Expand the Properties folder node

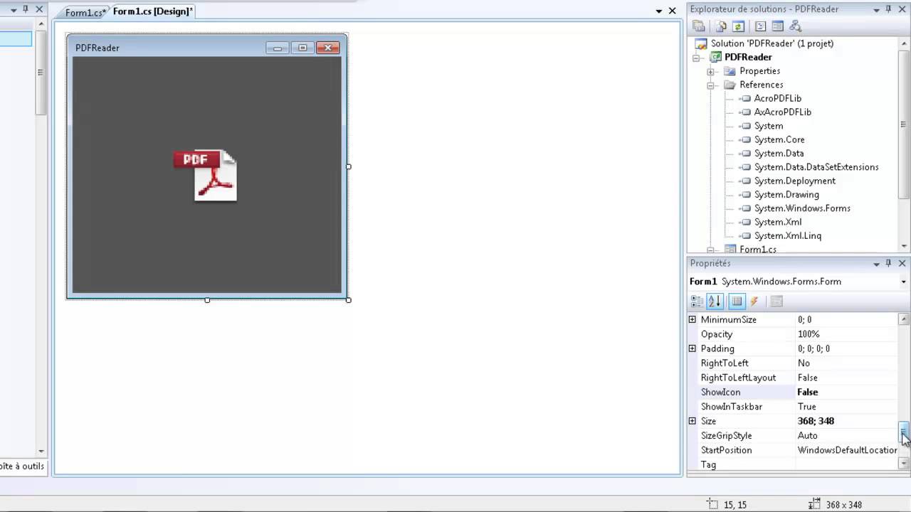(710, 71)
